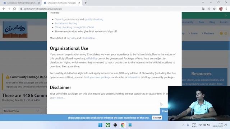Open the taskbar clock and date
Screen dimensions: 230x129
click(218, 125)
